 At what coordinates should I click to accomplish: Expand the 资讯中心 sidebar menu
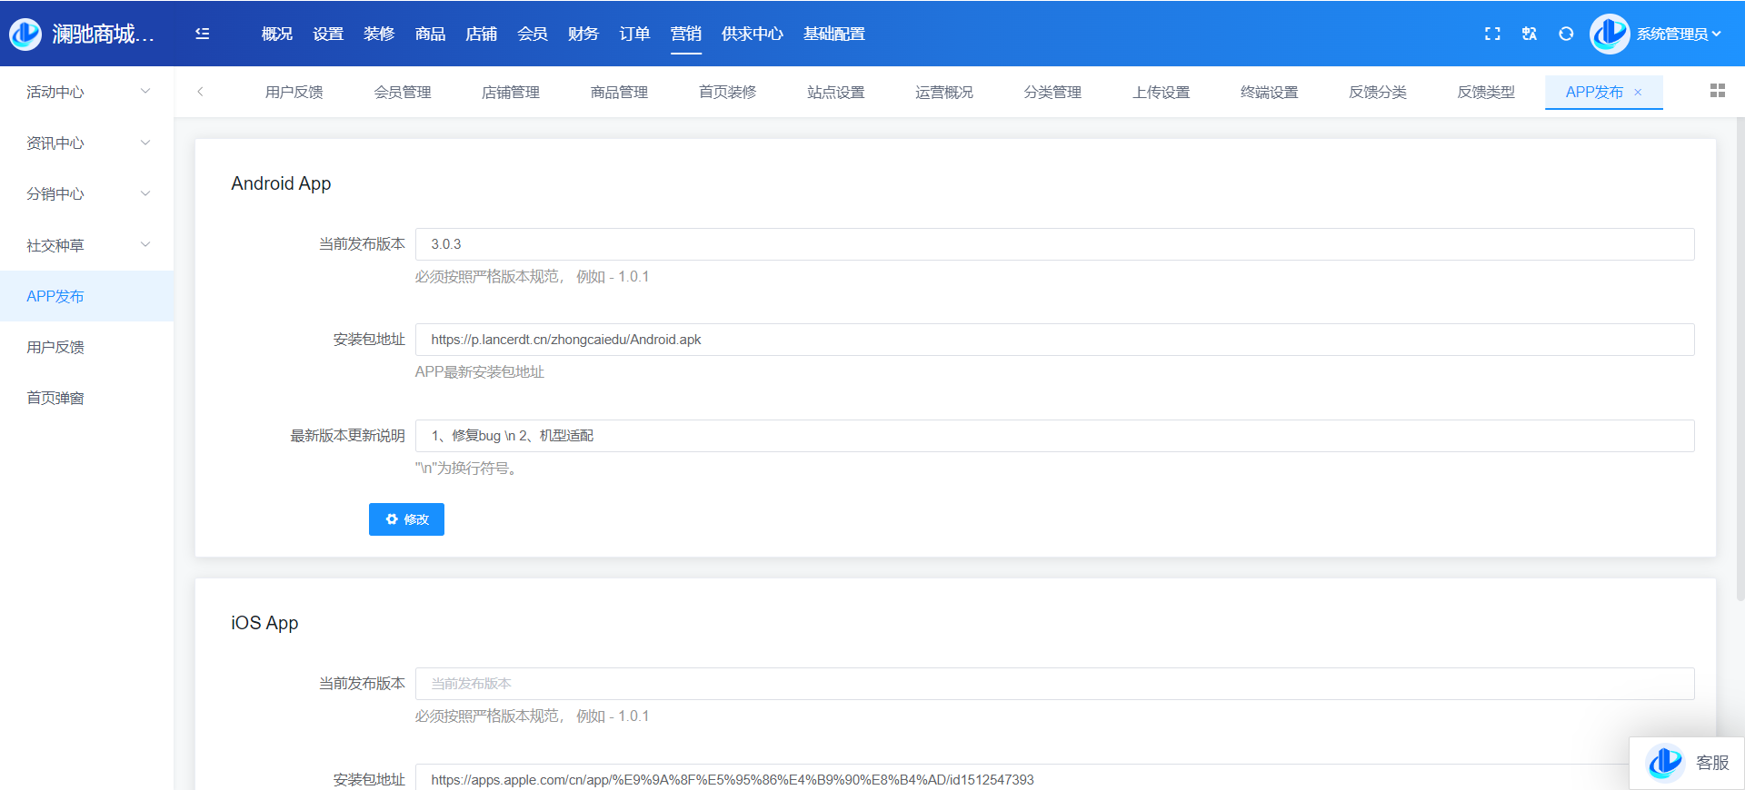[86, 143]
